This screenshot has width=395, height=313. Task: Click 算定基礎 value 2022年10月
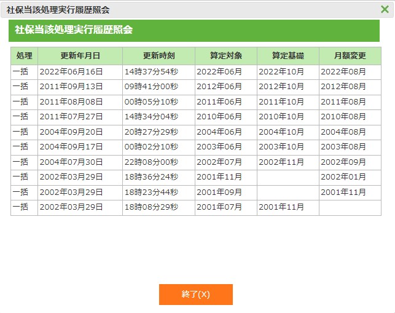pyautogui.click(x=281, y=72)
